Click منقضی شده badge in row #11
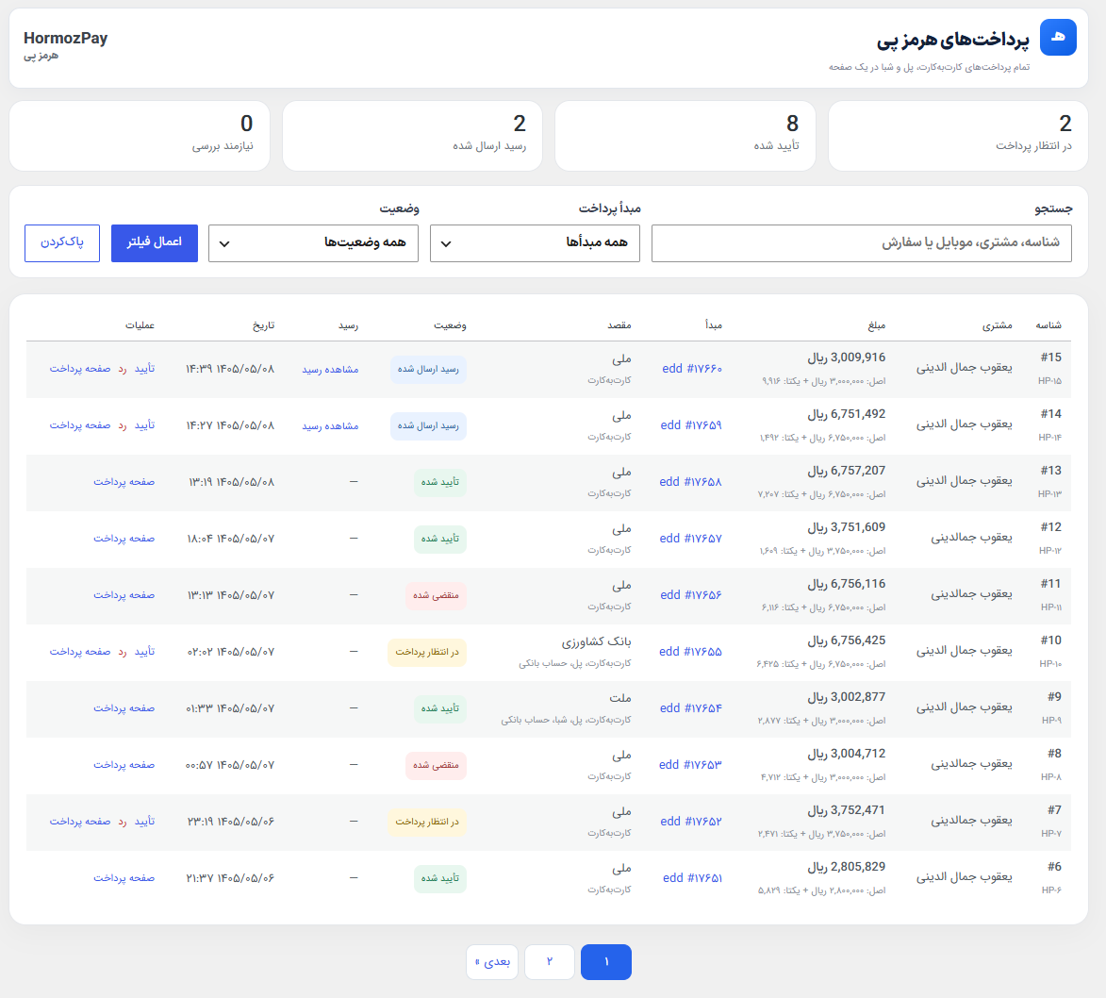 436,596
